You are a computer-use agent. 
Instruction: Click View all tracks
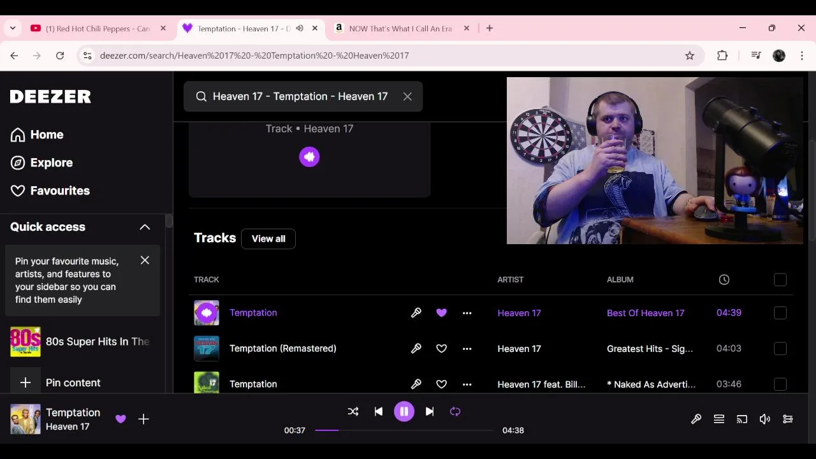coord(268,238)
